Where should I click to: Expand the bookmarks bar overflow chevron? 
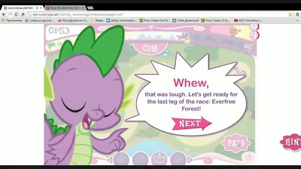pyautogui.click(x=297, y=20)
